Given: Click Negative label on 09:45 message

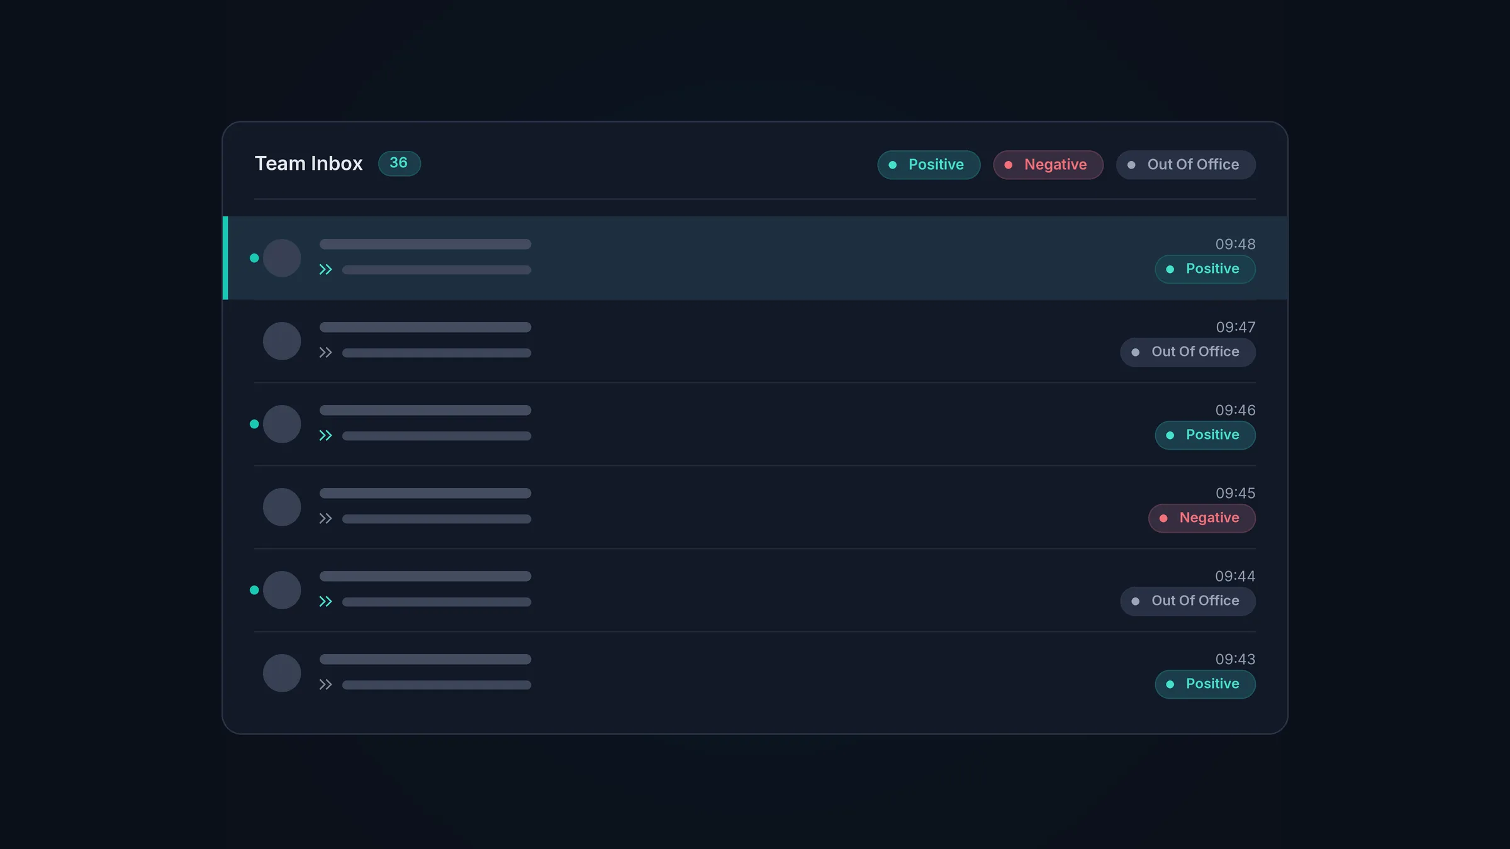Looking at the screenshot, I should point(1202,518).
